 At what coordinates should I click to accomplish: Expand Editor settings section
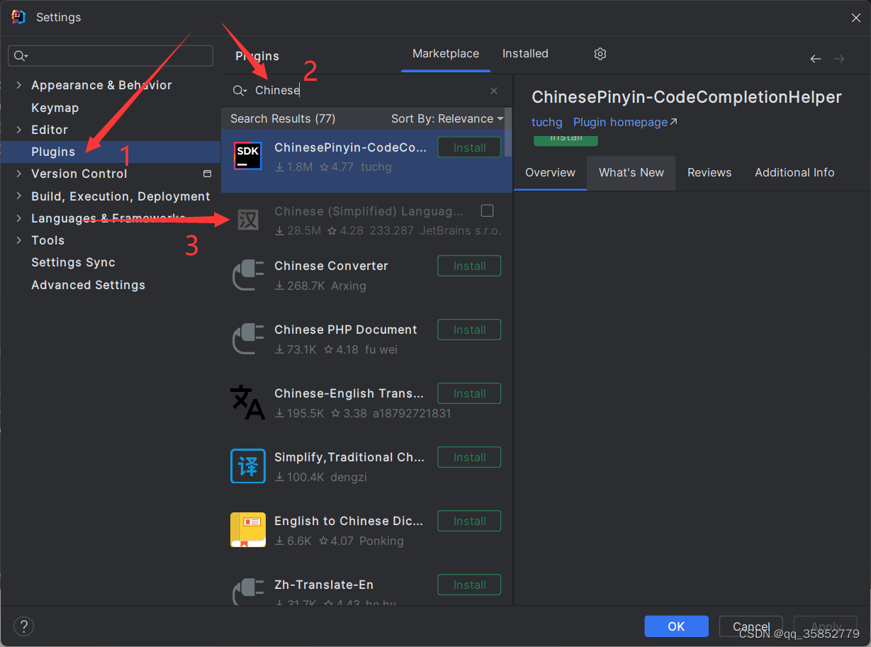(18, 130)
